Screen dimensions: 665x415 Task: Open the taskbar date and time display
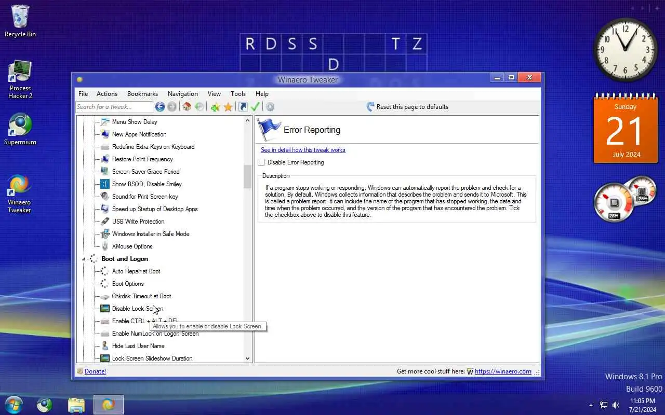coord(642,405)
